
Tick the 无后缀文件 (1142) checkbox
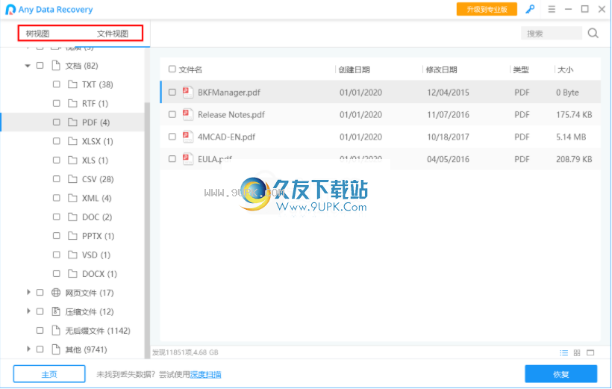point(40,331)
